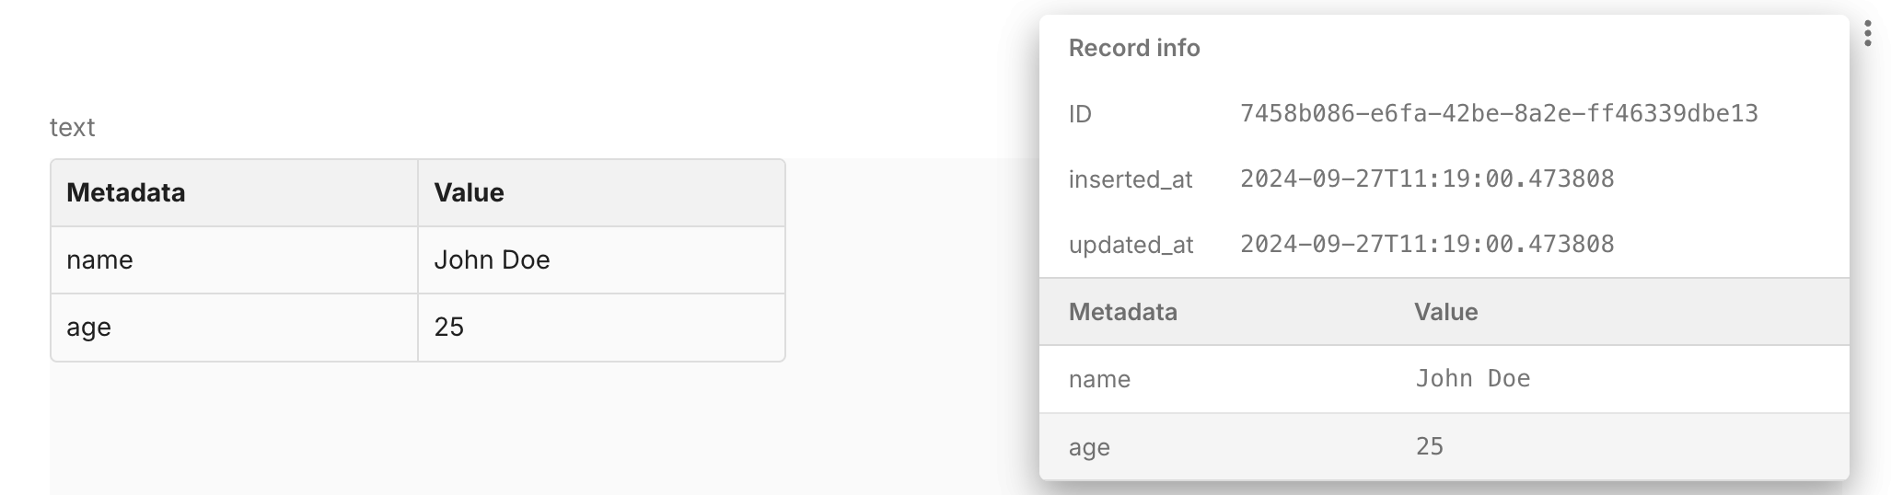1891x495 pixels.
Task: Click the updated_at label
Action: (x=1131, y=245)
